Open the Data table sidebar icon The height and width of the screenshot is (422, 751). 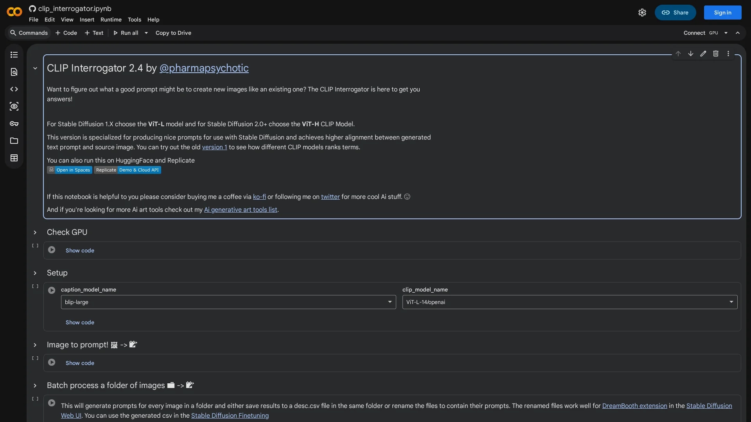click(x=14, y=158)
